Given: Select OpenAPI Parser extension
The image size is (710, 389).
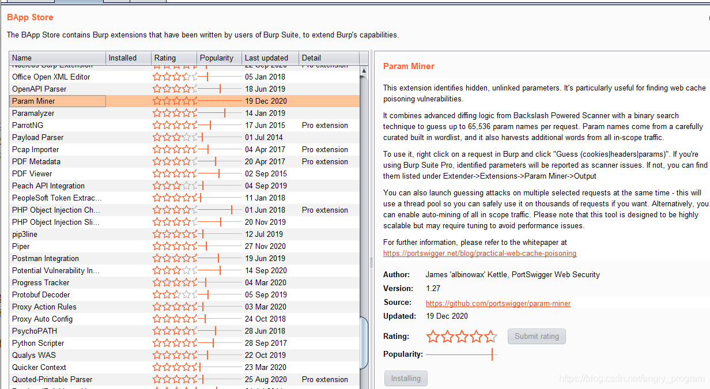Looking at the screenshot, I should [x=184, y=89].
